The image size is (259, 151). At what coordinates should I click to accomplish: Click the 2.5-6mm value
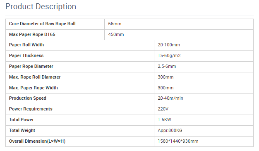click(167, 67)
